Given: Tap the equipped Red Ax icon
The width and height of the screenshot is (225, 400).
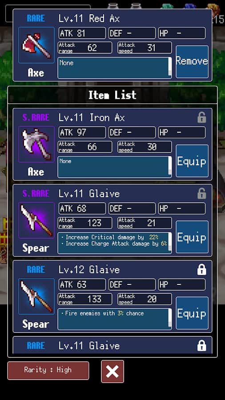Looking at the screenshot, I should pos(36,45).
